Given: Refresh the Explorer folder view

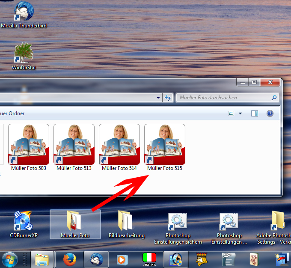Looking at the screenshot, I should pyautogui.click(x=168, y=98).
